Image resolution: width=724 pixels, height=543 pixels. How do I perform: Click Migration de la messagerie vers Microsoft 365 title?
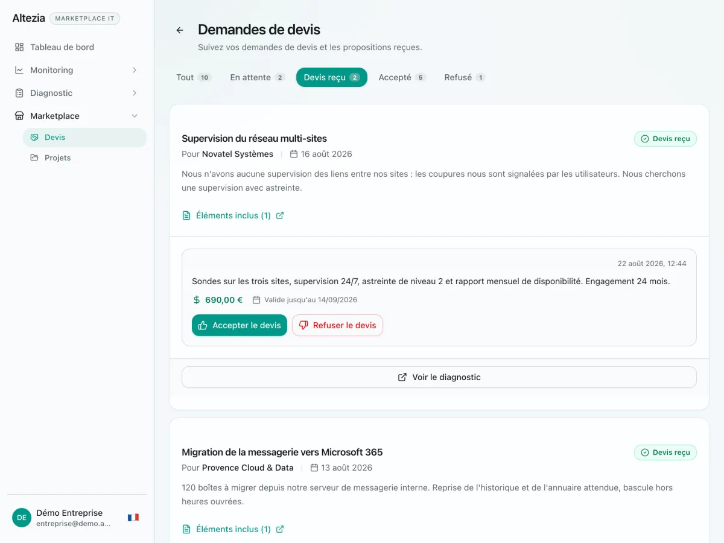282,452
